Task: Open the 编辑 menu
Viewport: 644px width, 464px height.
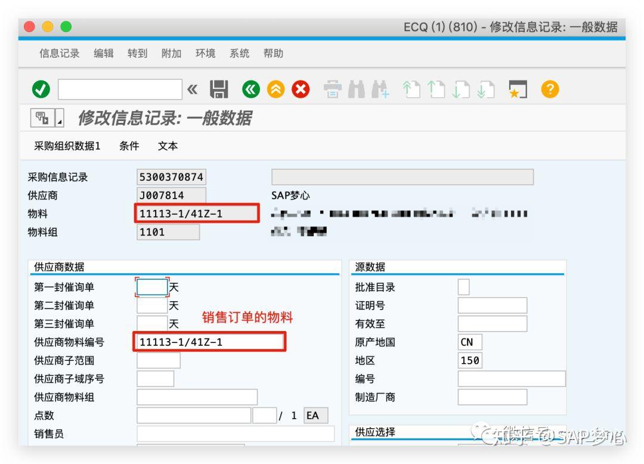Action: [x=104, y=54]
